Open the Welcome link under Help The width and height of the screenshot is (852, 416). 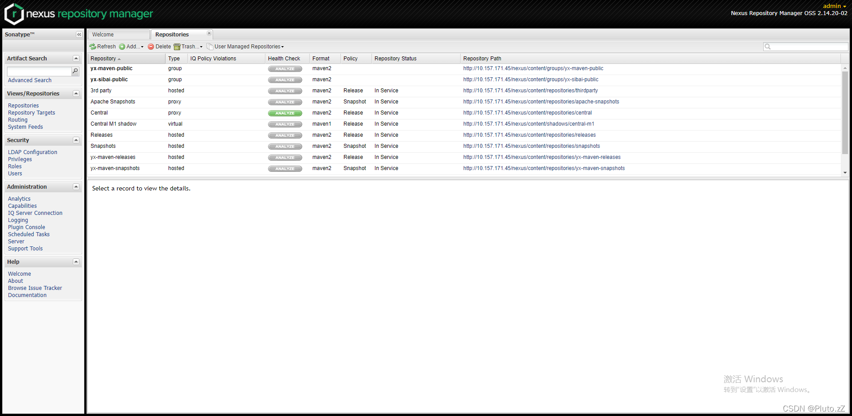[x=20, y=274]
